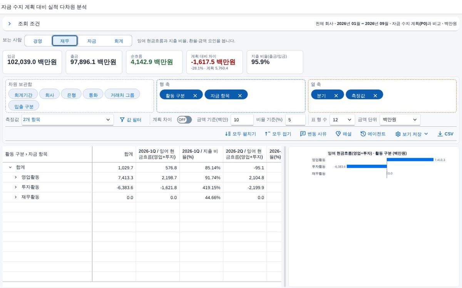Click the 조회 조건 title label
Viewport: 462px width, 288px height.
[x=29, y=24]
